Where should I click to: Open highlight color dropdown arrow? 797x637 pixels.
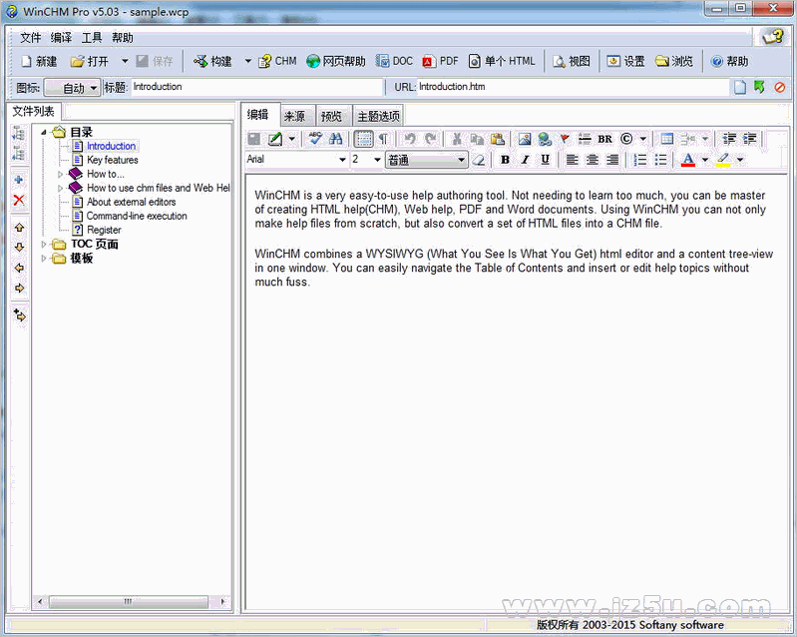[x=740, y=160]
